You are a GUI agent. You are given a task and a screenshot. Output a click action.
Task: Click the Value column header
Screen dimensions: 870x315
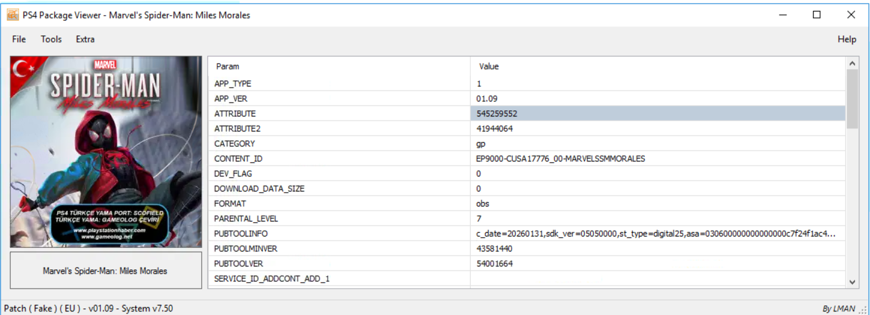tap(489, 67)
